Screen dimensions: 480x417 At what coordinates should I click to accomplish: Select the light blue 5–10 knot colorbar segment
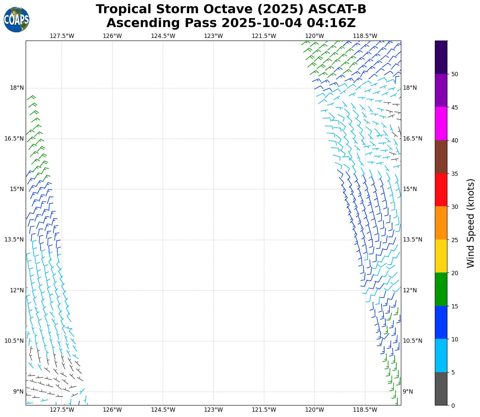441,355
